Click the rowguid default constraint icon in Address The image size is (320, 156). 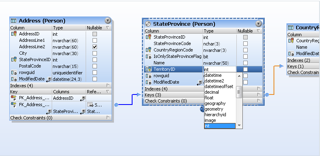(14, 72)
